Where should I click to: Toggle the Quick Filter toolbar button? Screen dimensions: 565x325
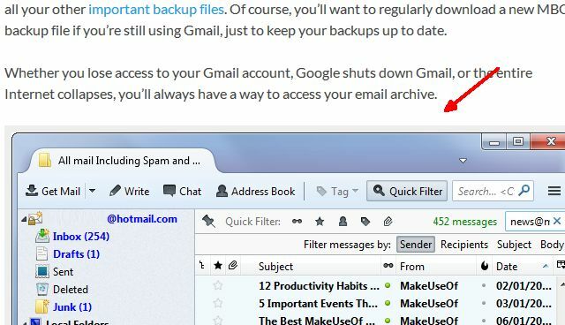tap(407, 191)
